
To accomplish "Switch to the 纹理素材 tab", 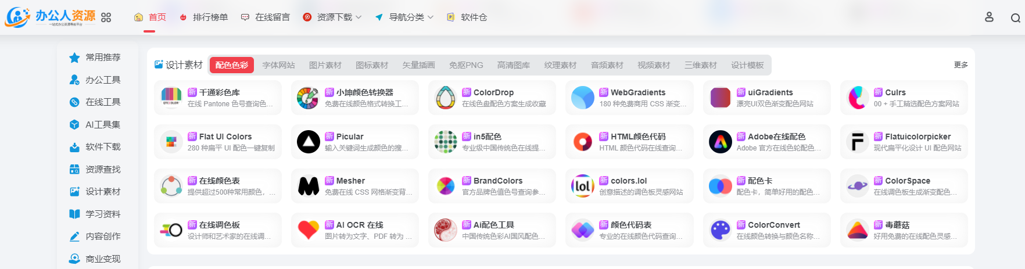I will [560, 65].
